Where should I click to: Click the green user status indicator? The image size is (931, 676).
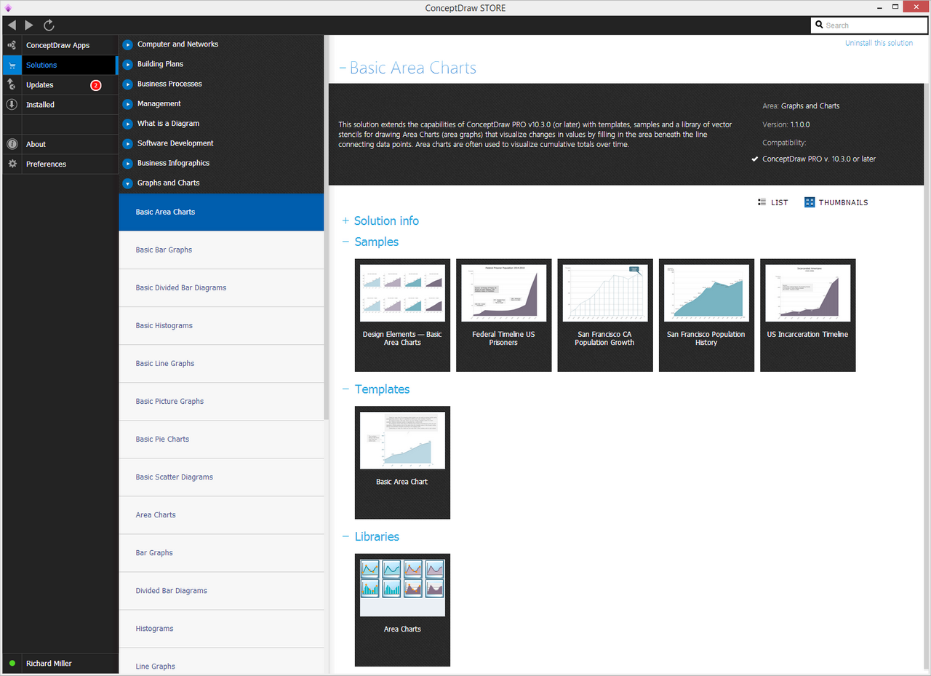tap(12, 664)
